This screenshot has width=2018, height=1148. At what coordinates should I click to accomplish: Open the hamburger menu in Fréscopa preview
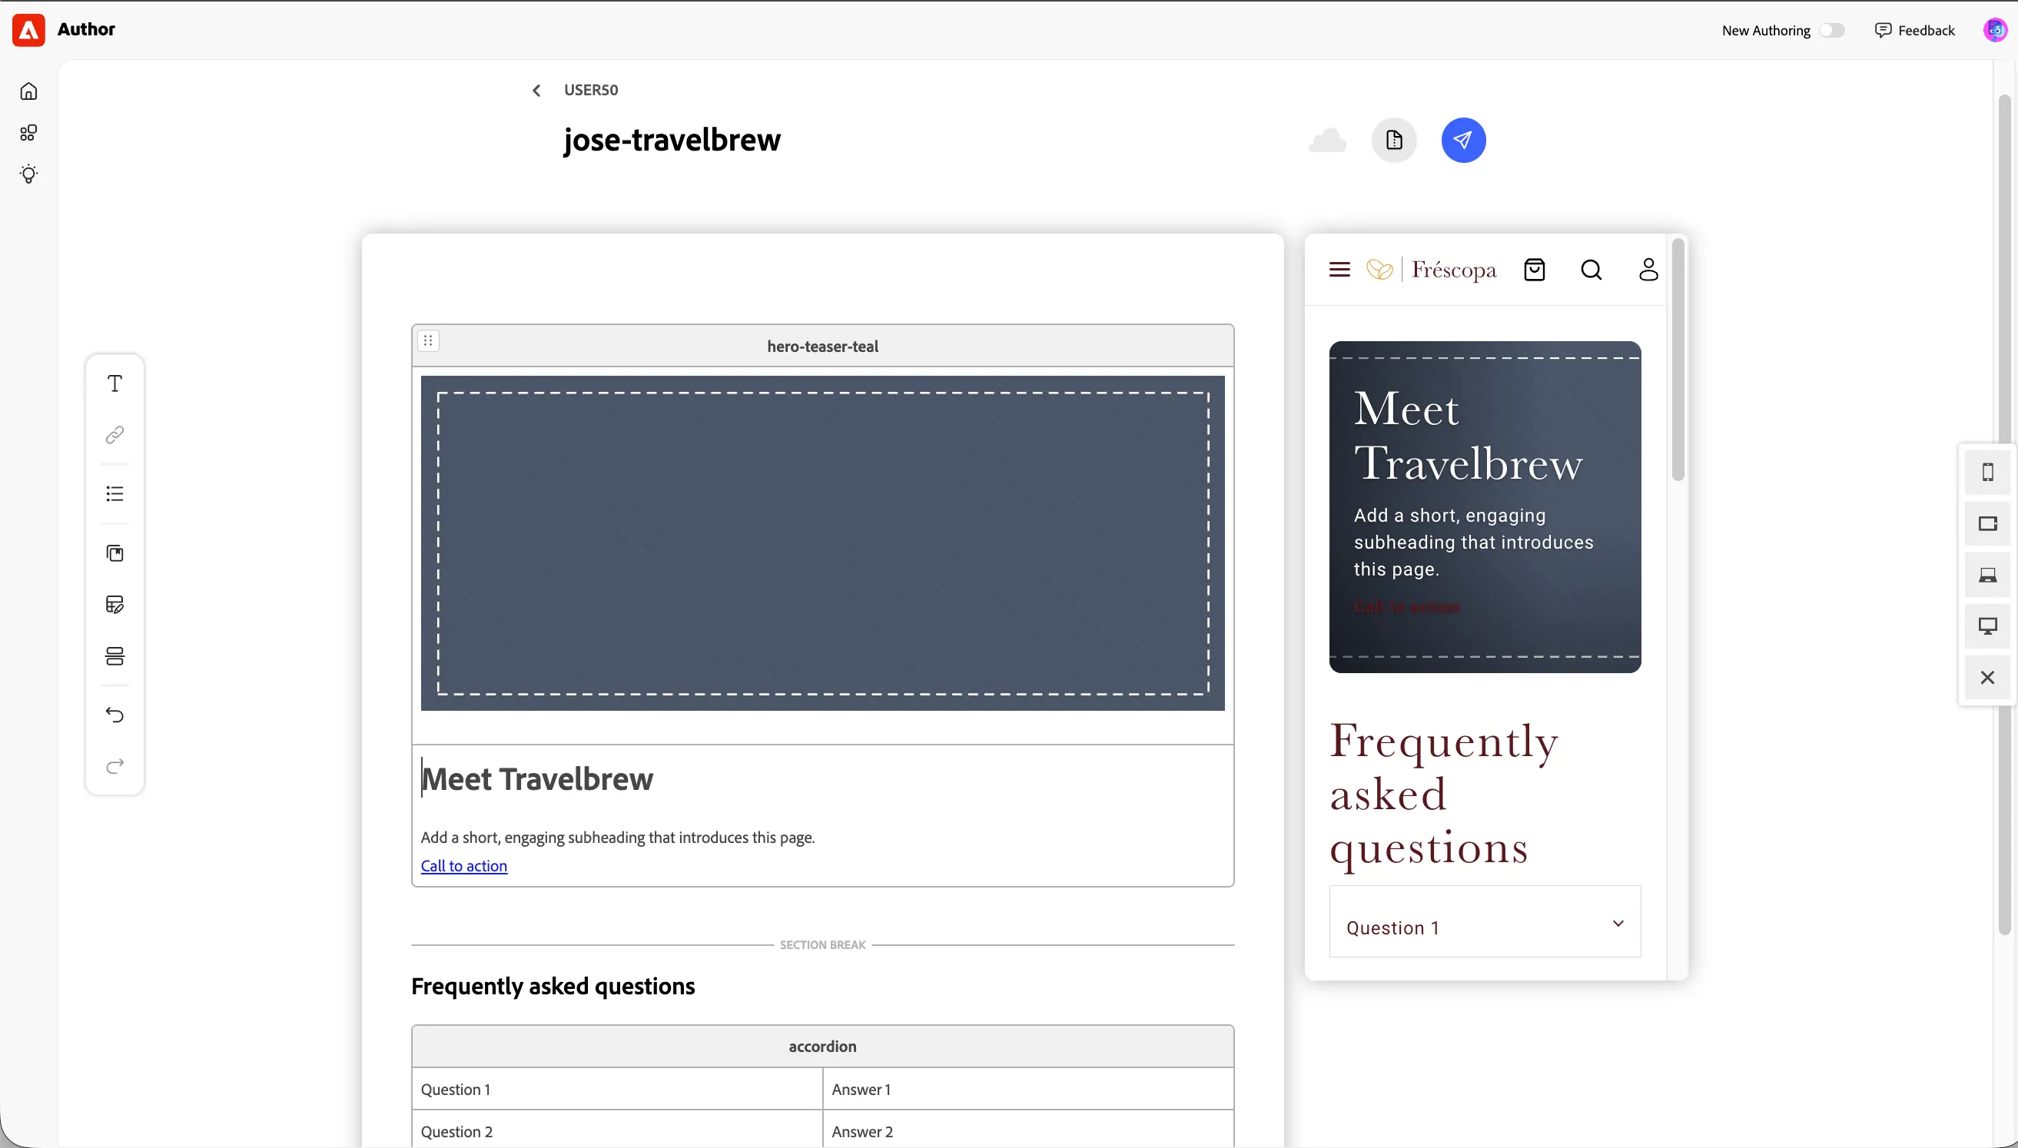tap(1339, 270)
